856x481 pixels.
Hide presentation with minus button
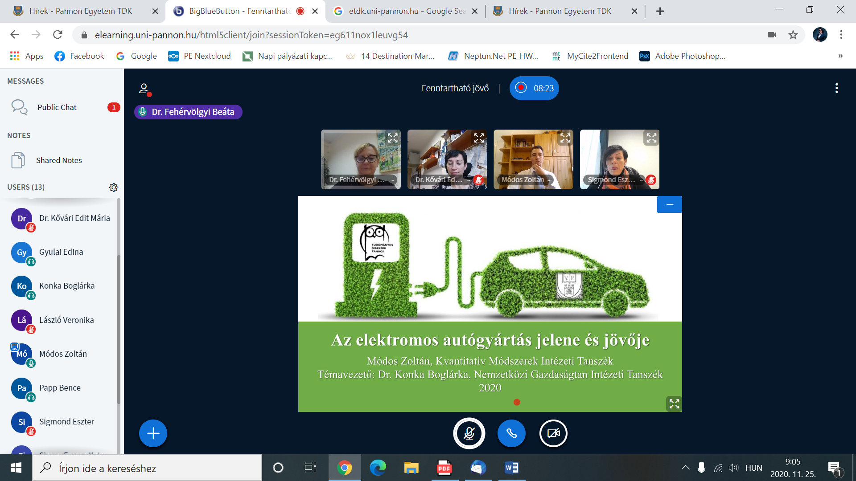point(669,204)
